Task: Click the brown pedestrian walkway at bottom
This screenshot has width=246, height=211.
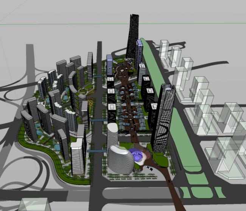Action: click(174, 194)
